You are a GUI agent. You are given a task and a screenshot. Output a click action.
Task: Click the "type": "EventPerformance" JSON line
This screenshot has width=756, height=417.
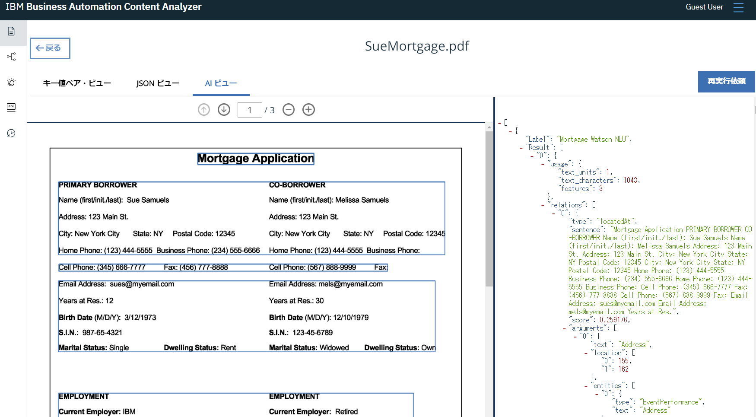pyautogui.click(x=658, y=402)
